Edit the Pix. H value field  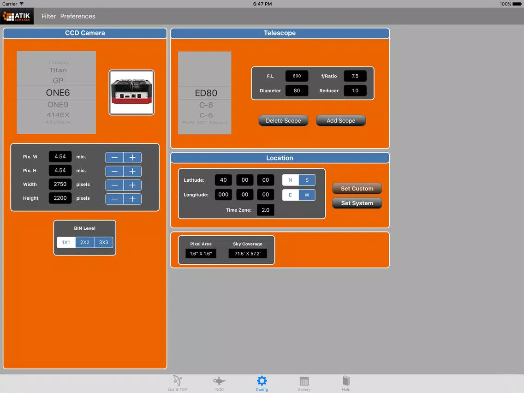point(60,170)
